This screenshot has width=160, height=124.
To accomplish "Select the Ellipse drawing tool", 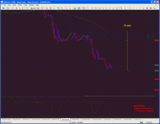I will point(151,8).
